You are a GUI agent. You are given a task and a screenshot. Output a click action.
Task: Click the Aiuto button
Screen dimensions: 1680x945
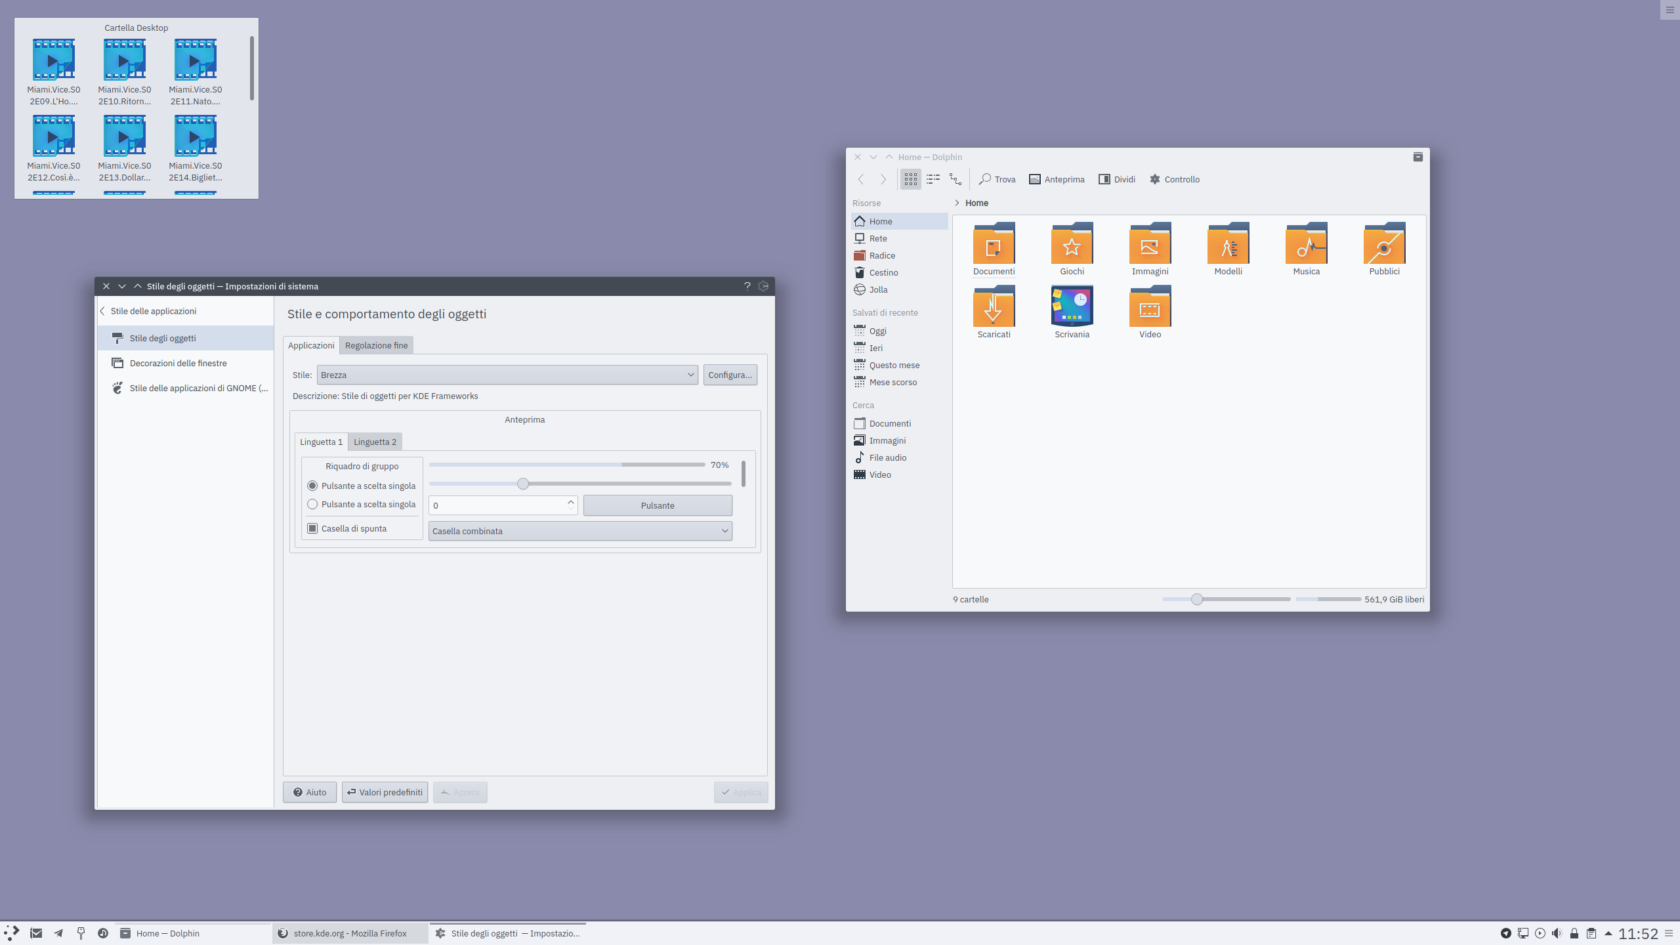pos(310,792)
